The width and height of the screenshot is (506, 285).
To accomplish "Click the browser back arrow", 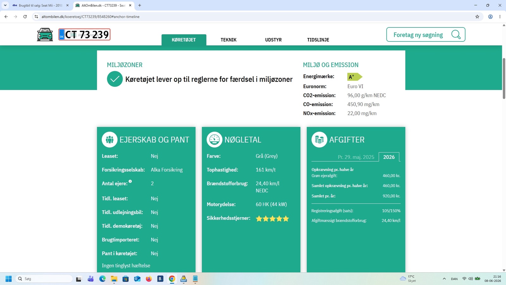I will [6, 17].
